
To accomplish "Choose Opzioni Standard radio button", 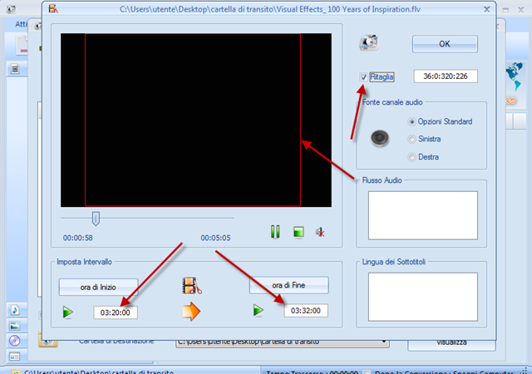I will coord(412,122).
